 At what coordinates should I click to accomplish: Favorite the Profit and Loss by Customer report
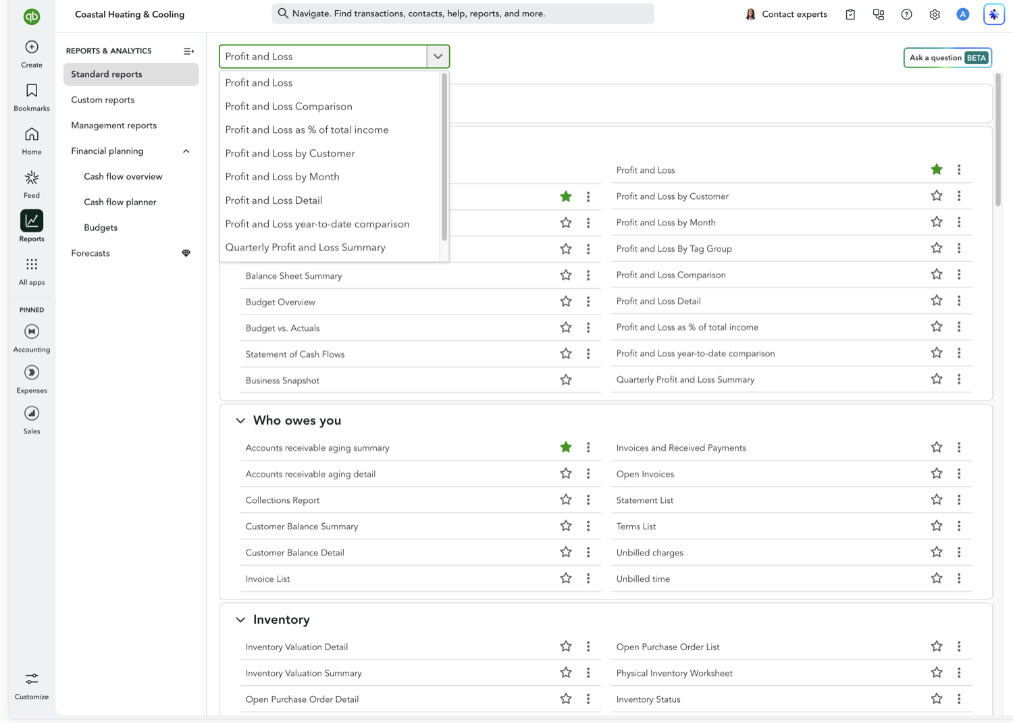[x=937, y=196]
